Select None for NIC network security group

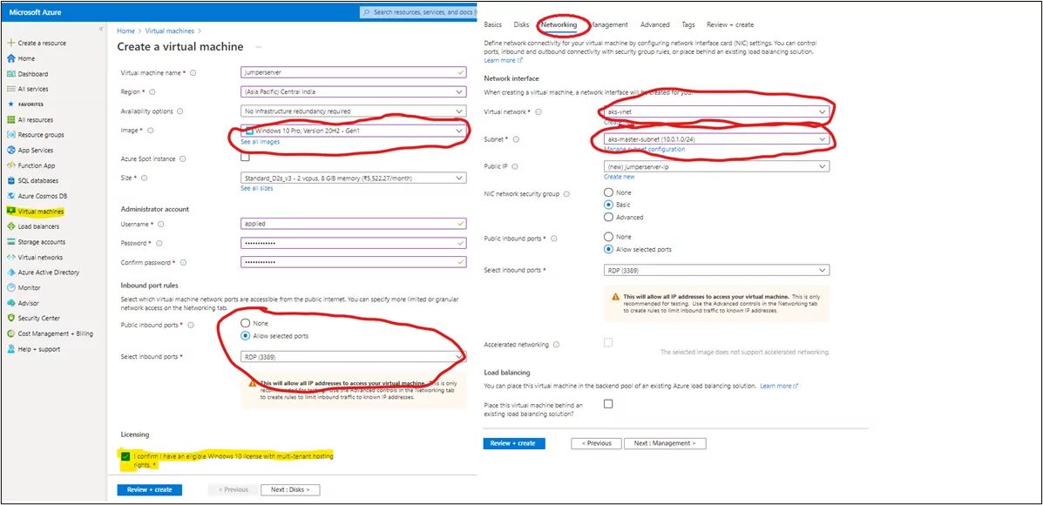tap(608, 192)
